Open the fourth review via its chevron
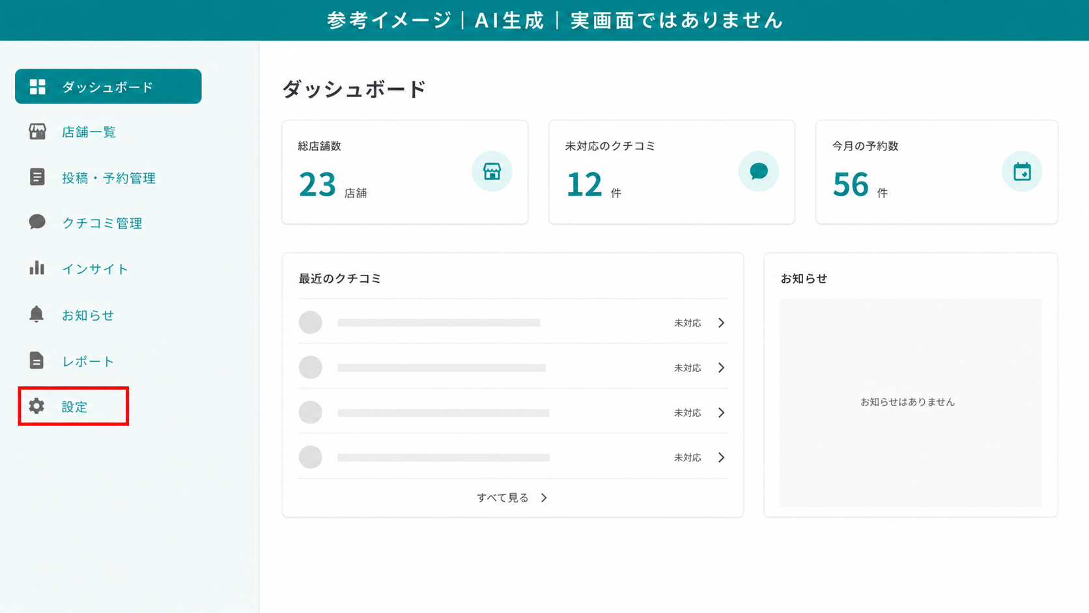Screen dimensions: 1089x613 point(721,457)
